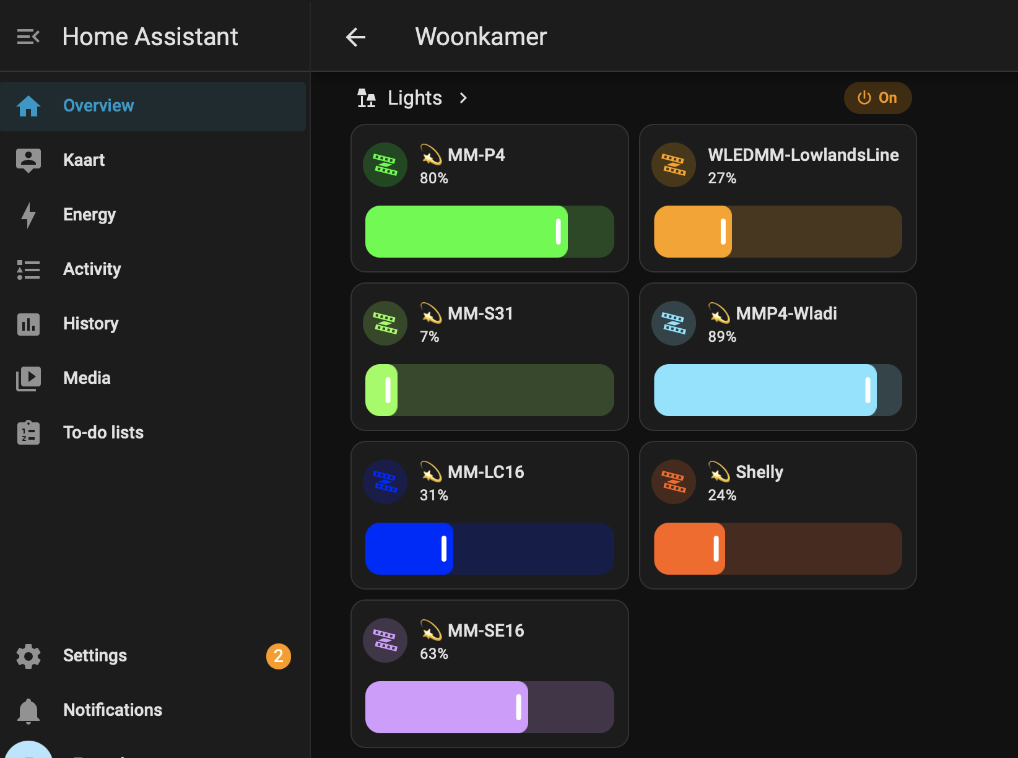The width and height of the screenshot is (1018, 758).
Task: Open the Energy menu item
Action: point(153,215)
